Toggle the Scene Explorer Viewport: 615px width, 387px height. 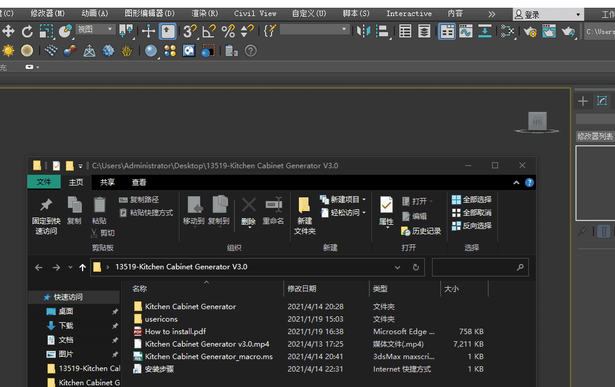pyautogui.click(x=405, y=31)
